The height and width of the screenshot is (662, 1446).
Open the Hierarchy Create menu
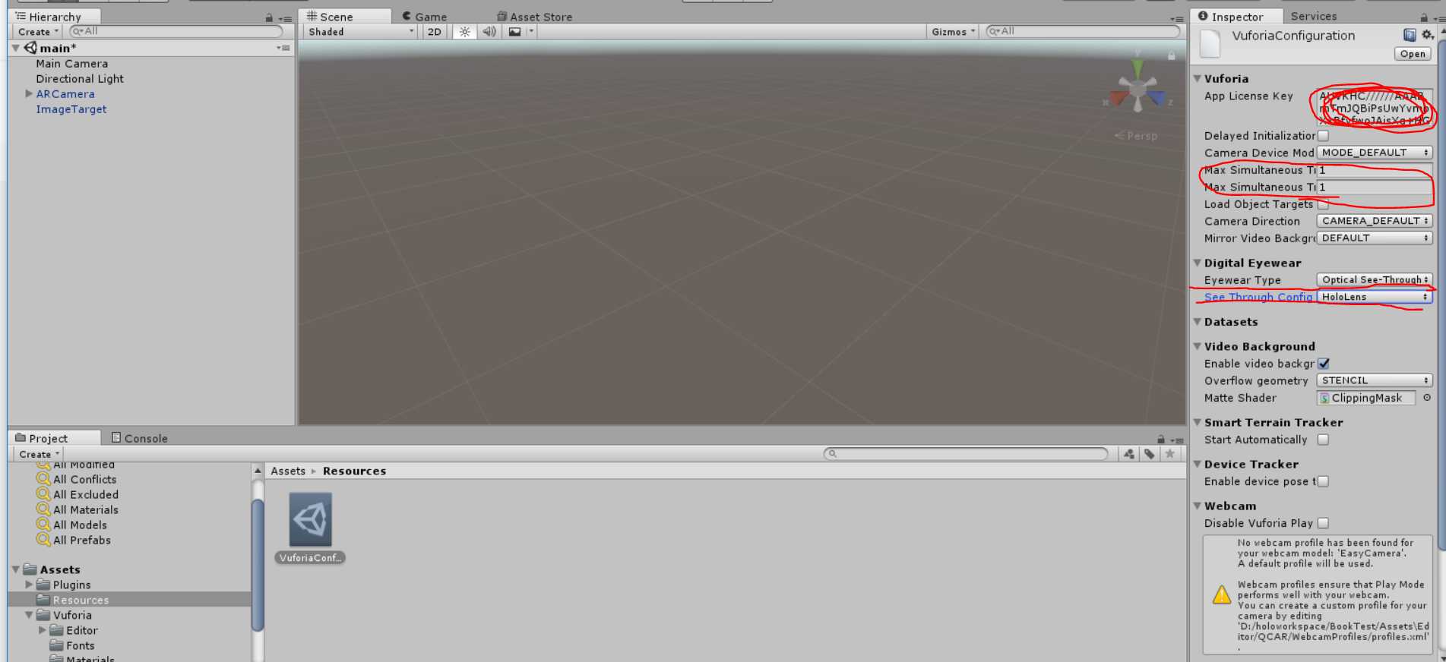pyautogui.click(x=37, y=32)
